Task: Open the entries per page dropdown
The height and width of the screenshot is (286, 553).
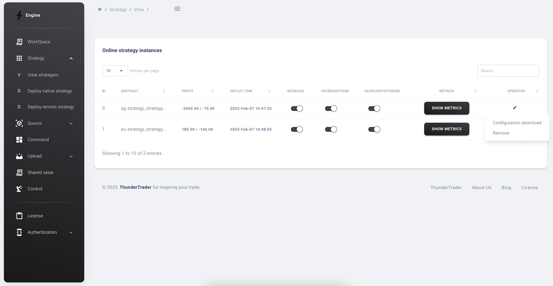Action: point(115,71)
